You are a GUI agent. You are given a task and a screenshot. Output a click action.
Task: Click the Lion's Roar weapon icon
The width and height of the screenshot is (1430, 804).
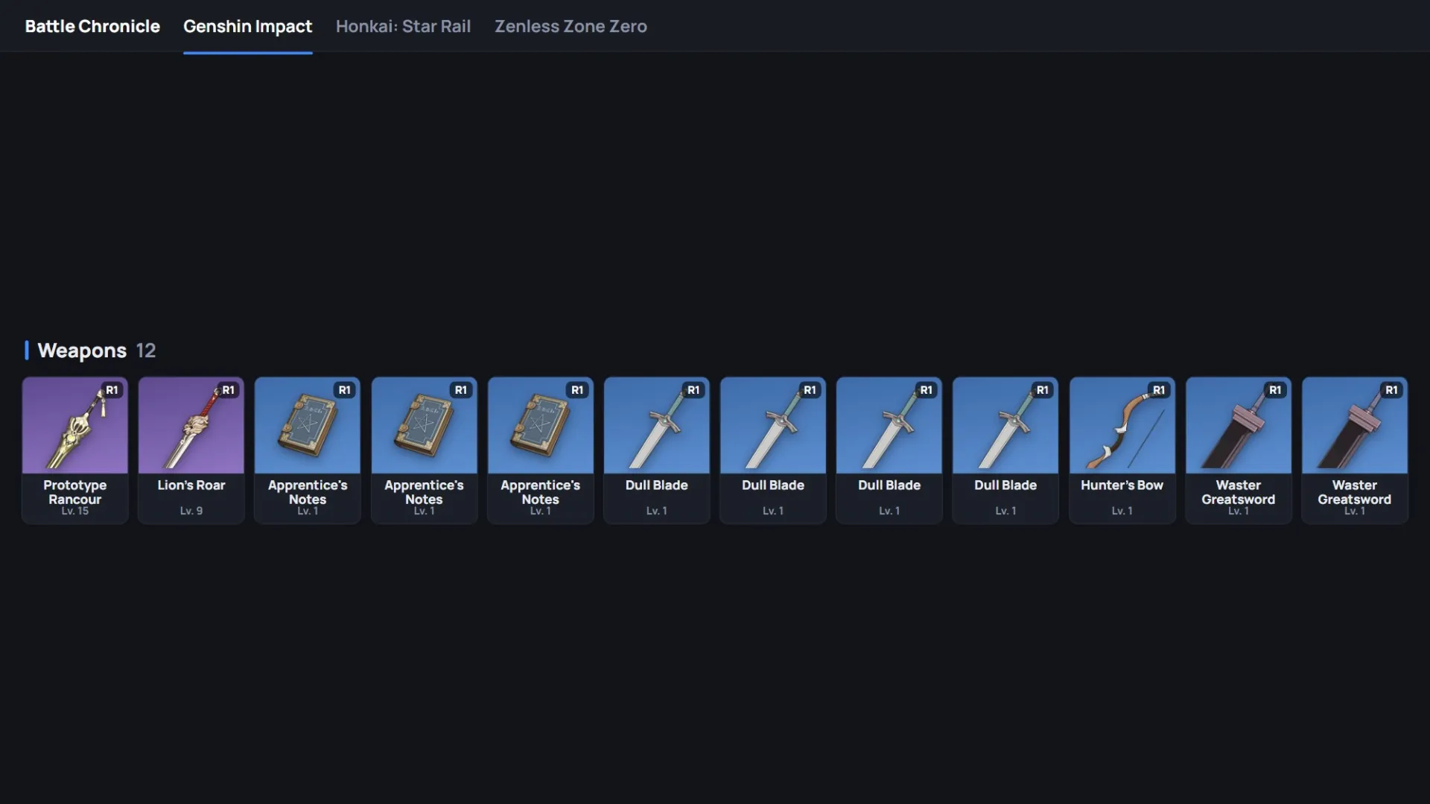tap(191, 425)
